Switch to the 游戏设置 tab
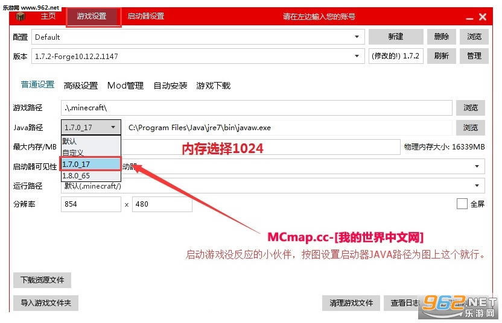Screen dimensions: 502x323 coord(93,17)
